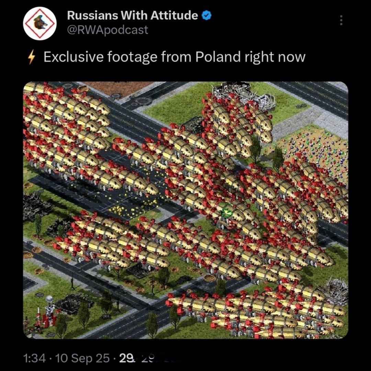Open the three-dot more options menu
This screenshot has width=371, height=371.
[341, 20]
